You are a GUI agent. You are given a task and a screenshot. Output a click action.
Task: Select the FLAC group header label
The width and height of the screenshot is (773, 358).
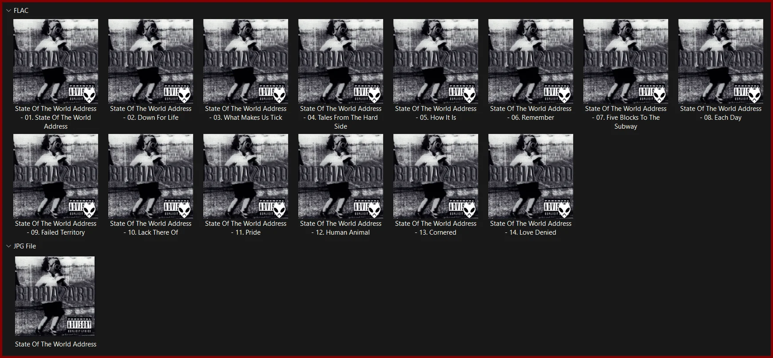tap(21, 11)
